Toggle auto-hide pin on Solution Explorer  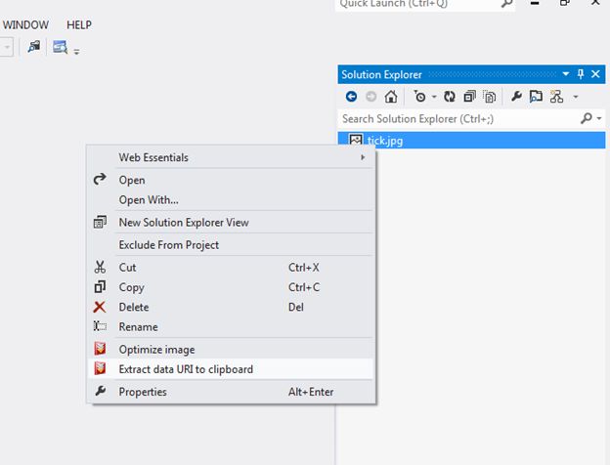[x=580, y=74]
